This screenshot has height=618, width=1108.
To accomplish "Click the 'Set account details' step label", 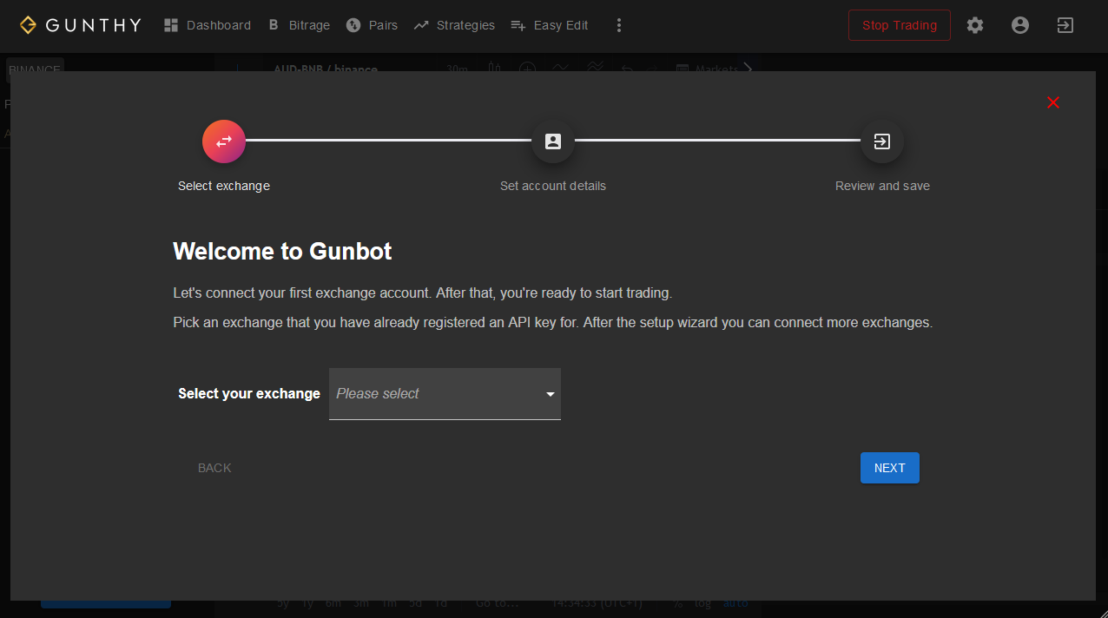I will [553, 186].
